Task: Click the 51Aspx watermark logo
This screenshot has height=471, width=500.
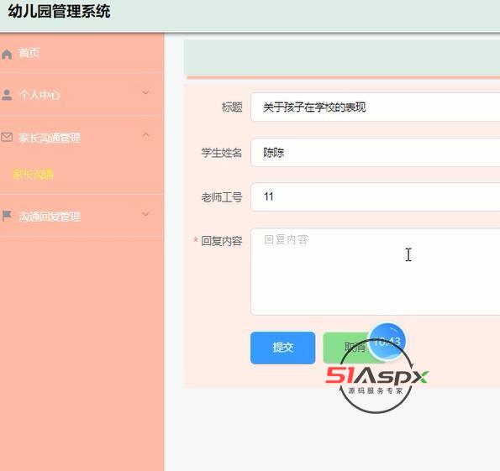Action: click(x=377, y=377)
